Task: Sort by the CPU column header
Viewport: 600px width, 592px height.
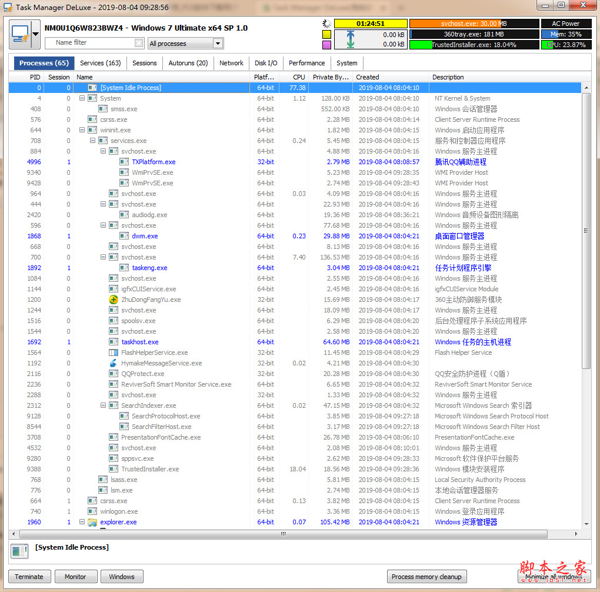Action: 294,77
